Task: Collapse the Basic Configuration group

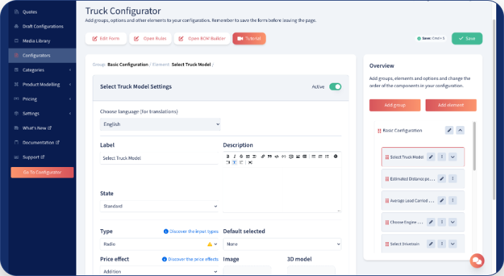Action: point(460,130)
